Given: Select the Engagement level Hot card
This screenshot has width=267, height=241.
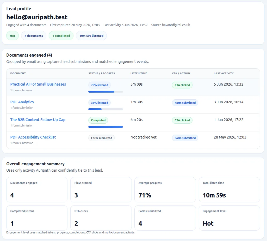Looking at the screenshot, I should (x=229, y=218).
